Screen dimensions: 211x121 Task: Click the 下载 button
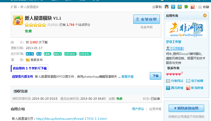pyautogui.click(x=155, y=76)
